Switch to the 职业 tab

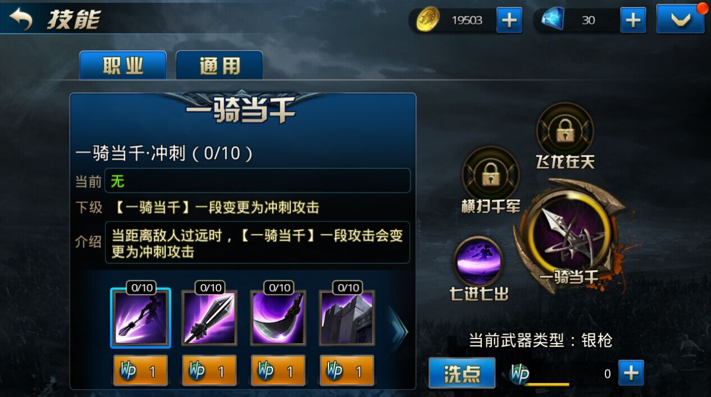coord(123,66)
